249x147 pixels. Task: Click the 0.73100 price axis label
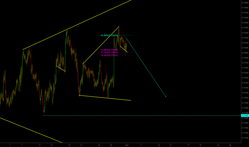point(245,43)
